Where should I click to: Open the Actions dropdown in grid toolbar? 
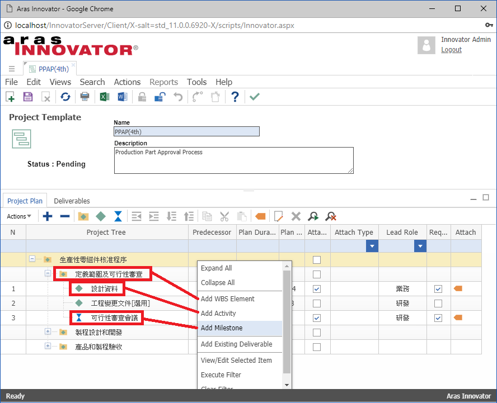click(19, 216)
